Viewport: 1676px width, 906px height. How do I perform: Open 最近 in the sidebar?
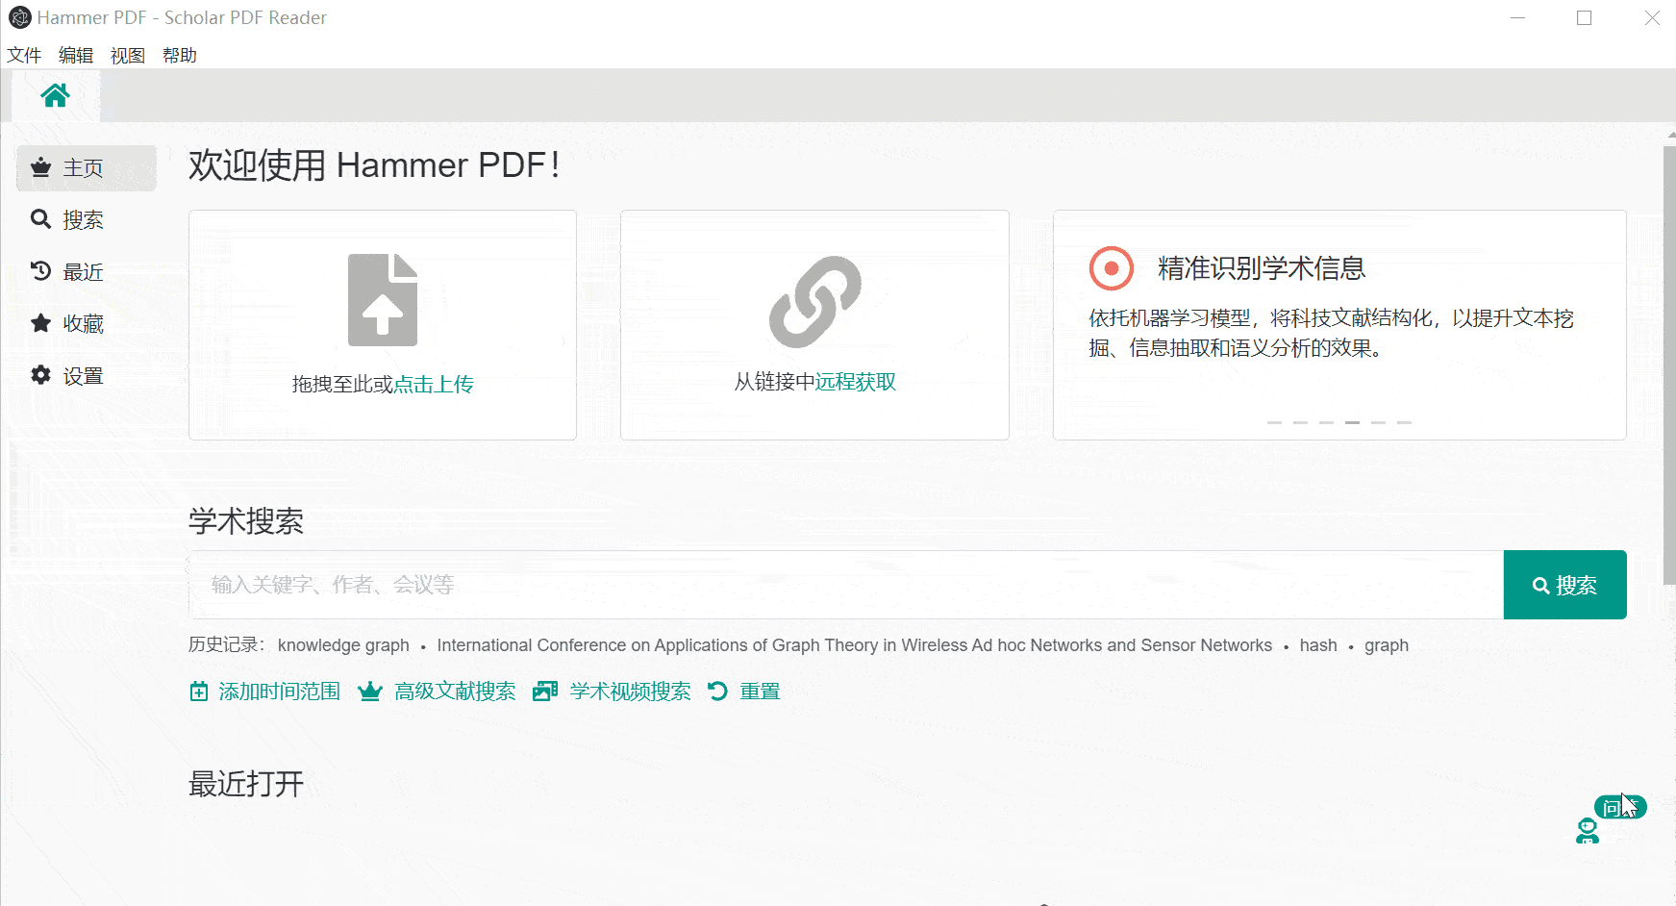[87, 272]
